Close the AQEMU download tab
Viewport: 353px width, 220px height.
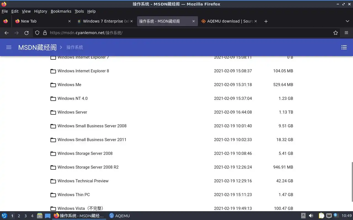256,21
